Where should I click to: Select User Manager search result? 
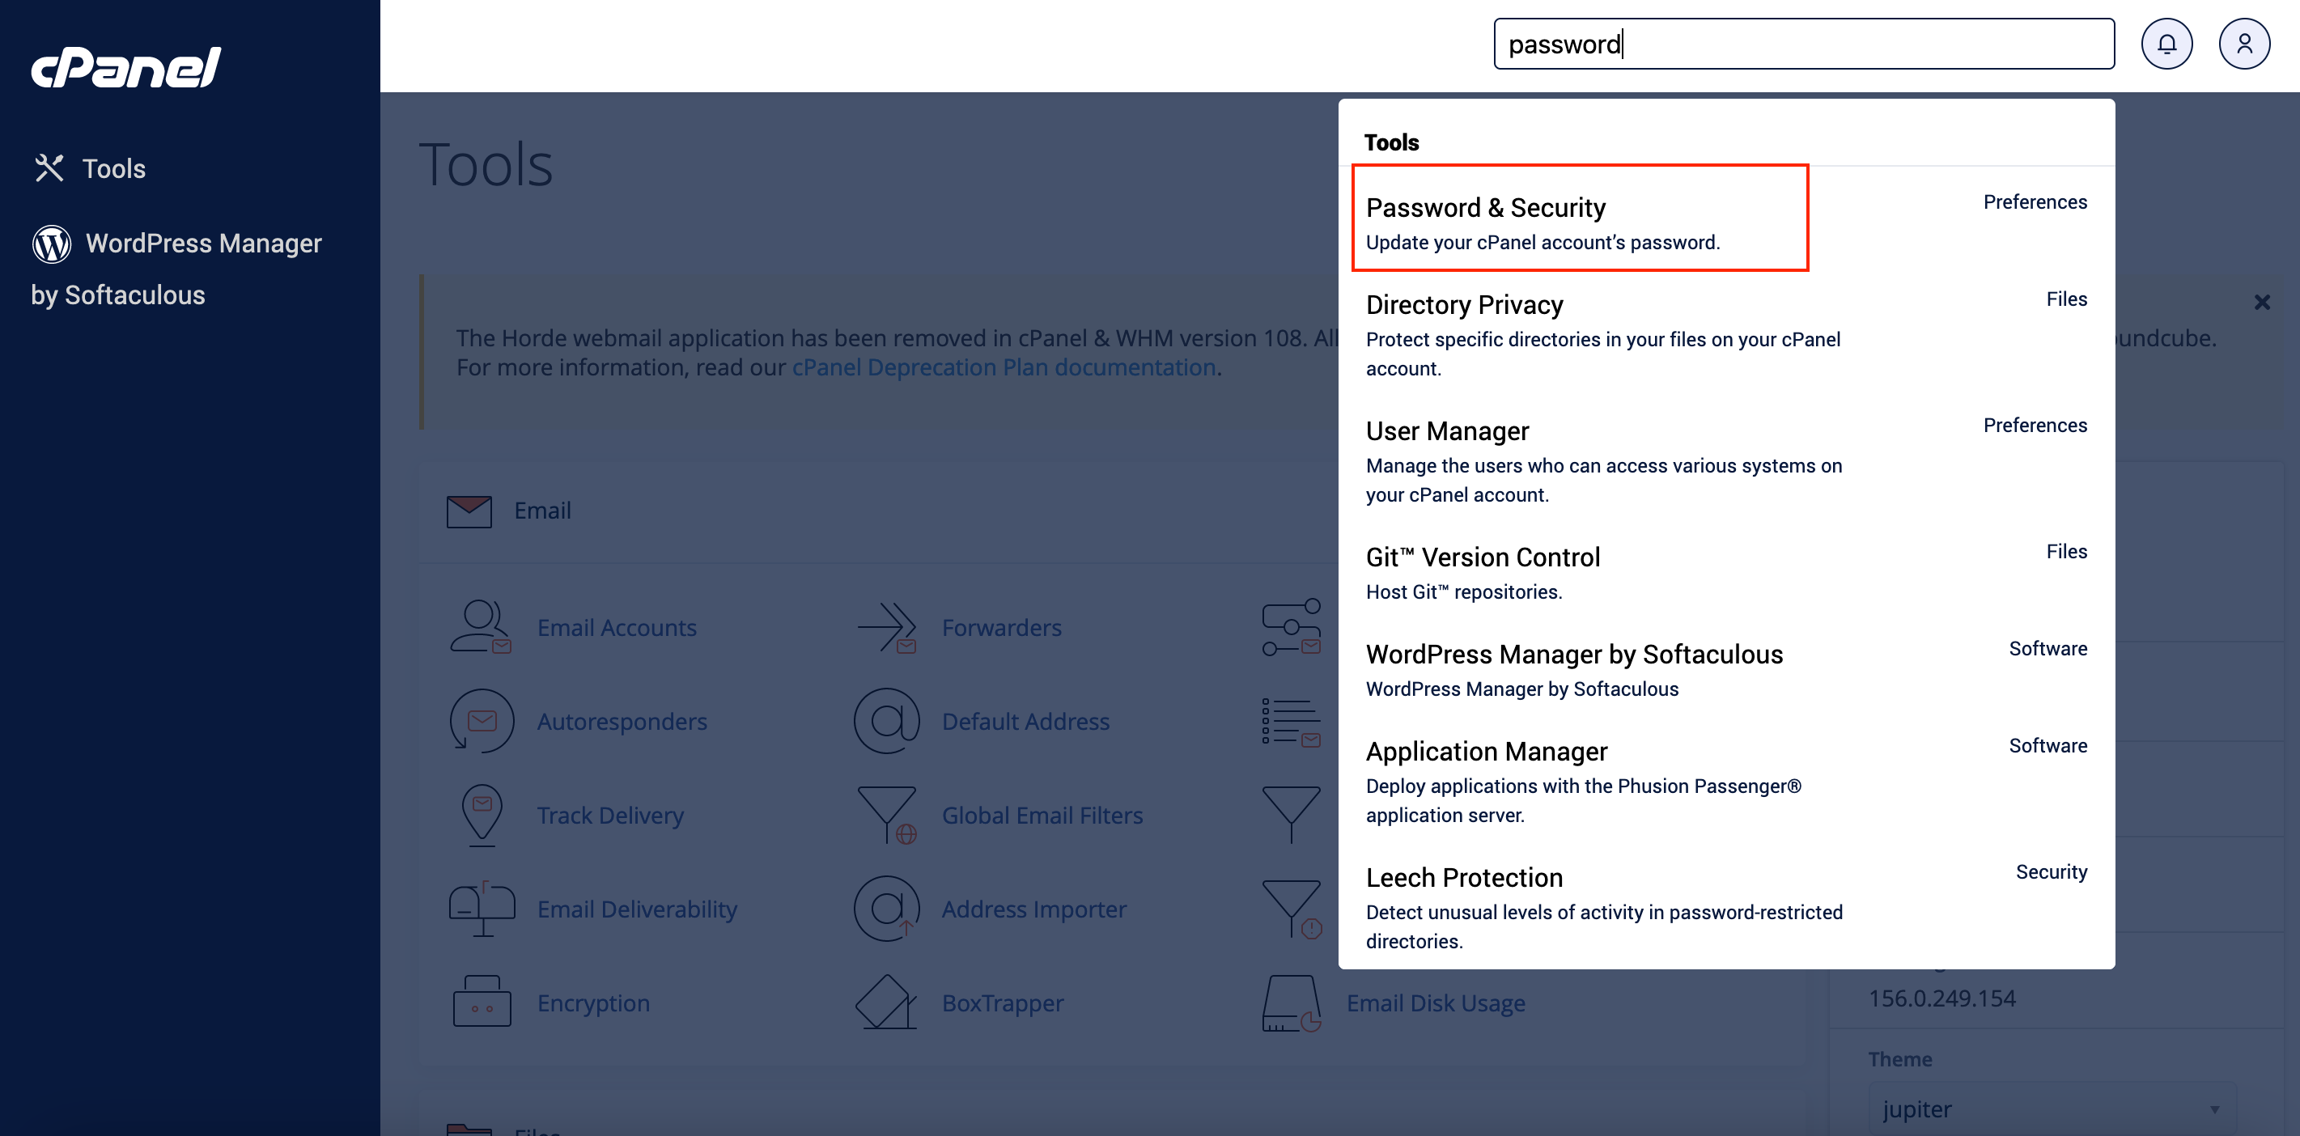1726,460
